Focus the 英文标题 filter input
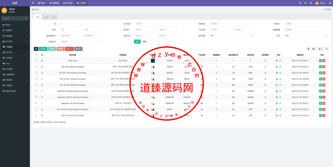Screen dimensions: 333x167 156,24
